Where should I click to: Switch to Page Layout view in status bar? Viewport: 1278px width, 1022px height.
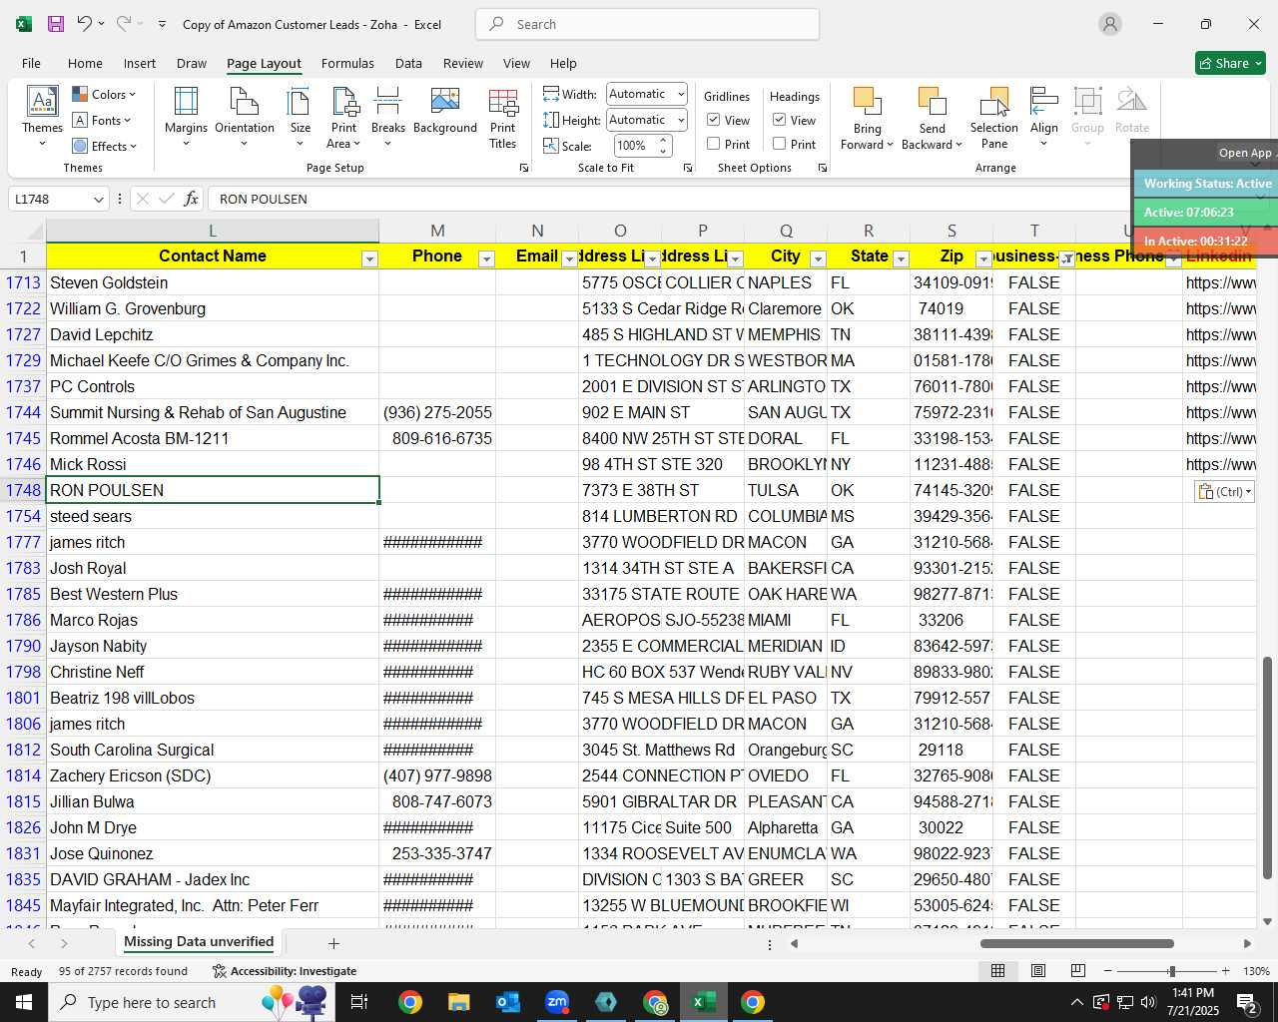point(1038,971)
